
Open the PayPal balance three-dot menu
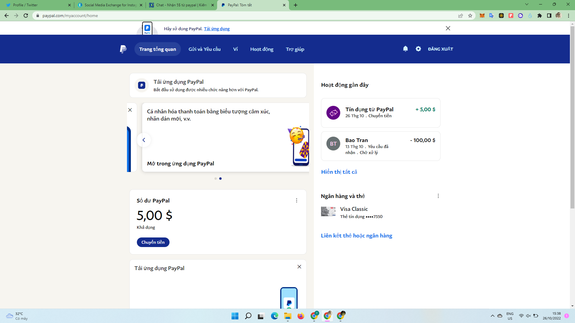click(296, 200)
